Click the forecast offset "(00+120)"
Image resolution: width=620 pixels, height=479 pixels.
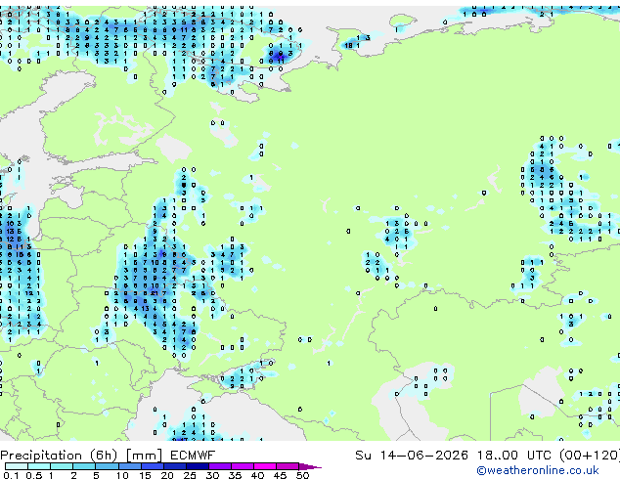pyautogui.click(x=590, y=456)
